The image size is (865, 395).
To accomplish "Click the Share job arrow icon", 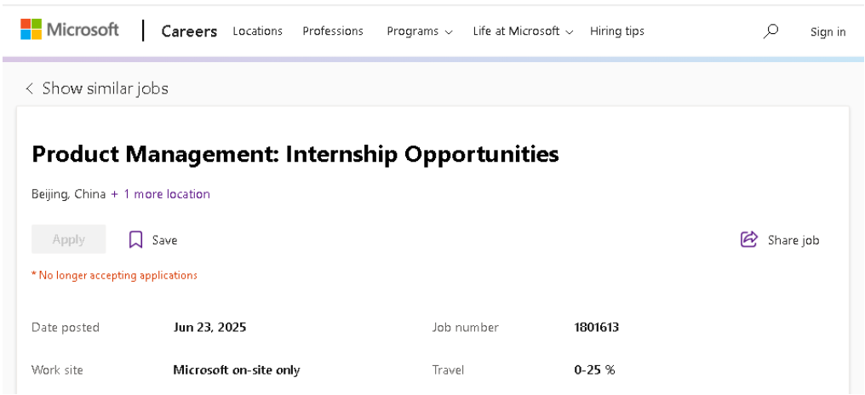I will point(748,239).
